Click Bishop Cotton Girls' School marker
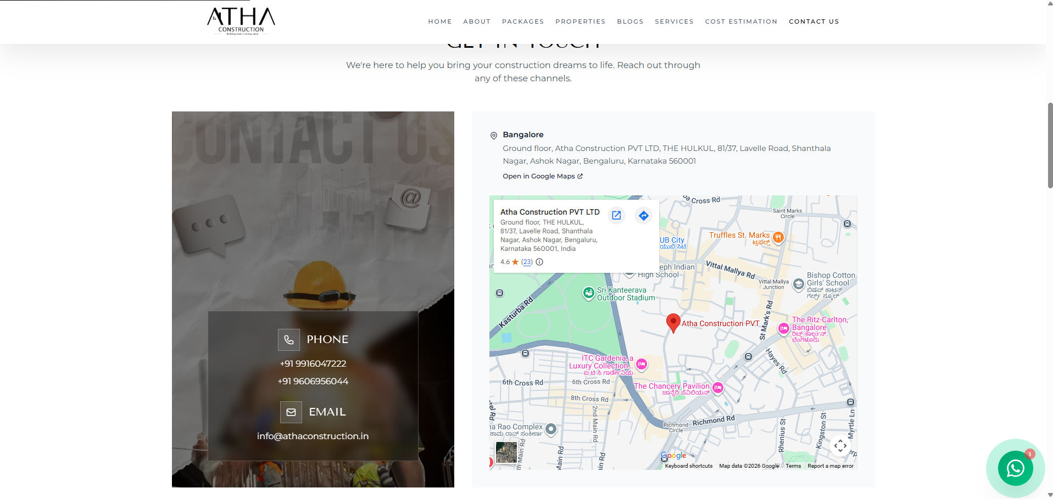 [799, 284]
